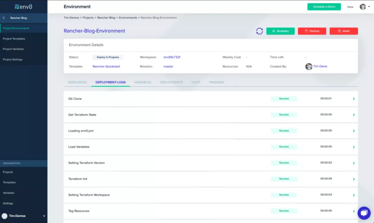Open the Triggers tab
This screenshot has width=374, height=223.
[216, 82]
